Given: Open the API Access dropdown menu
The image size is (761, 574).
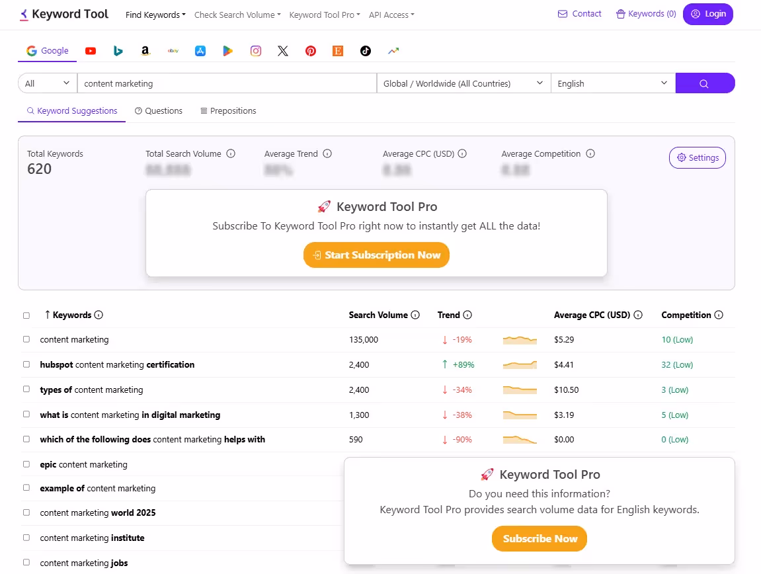Looking at the screenshot, I should click(391, 15).
